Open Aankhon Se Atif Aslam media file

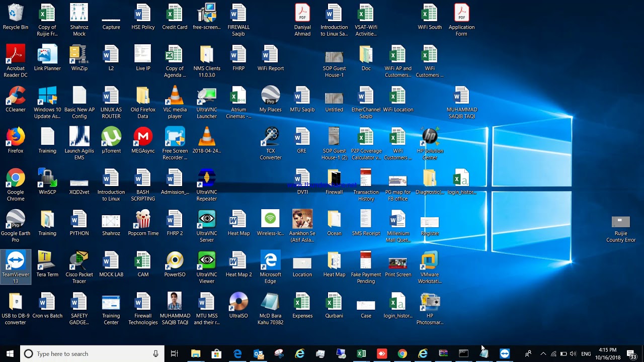pos(302,226)
